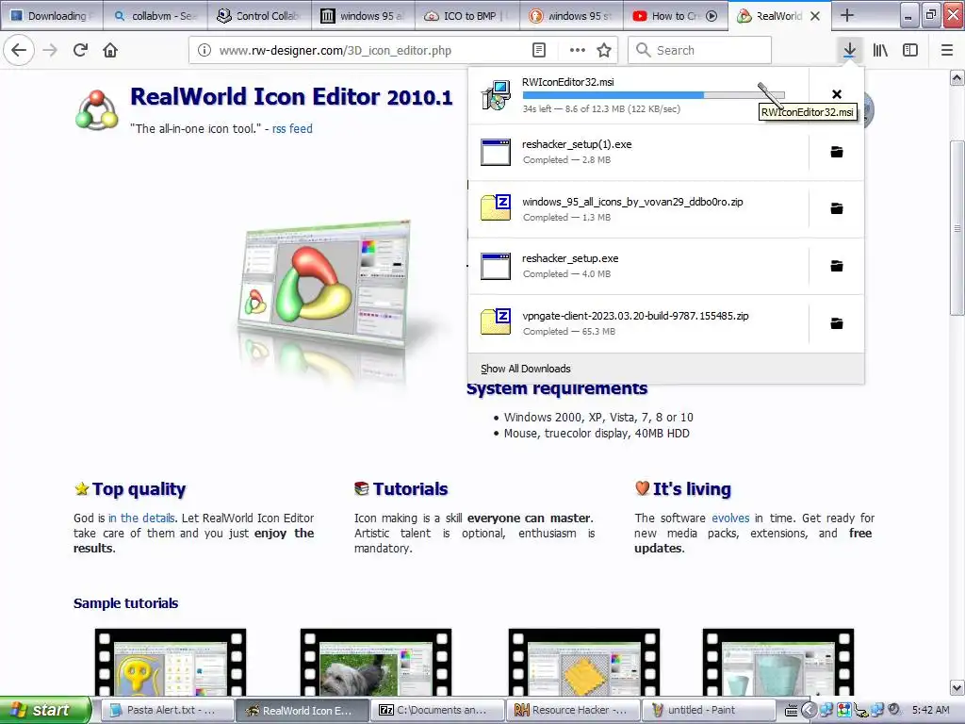
Task: Click the volume speaker tray icon
Action: (x=894, y=710)
